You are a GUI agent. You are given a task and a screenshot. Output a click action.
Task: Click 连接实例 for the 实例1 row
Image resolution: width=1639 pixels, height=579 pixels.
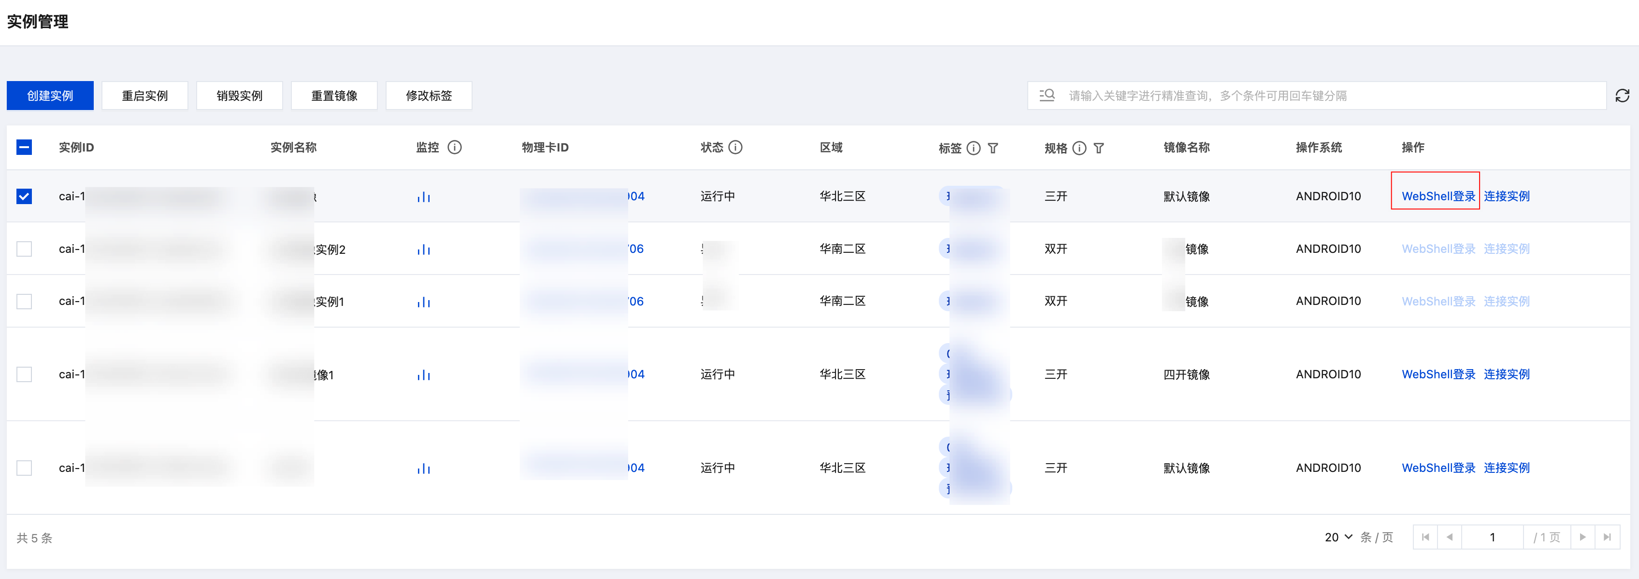(1507, 301)
